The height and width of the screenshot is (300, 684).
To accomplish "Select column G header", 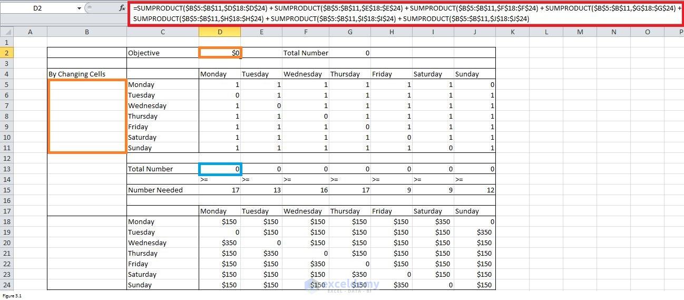I will (350, 32).
